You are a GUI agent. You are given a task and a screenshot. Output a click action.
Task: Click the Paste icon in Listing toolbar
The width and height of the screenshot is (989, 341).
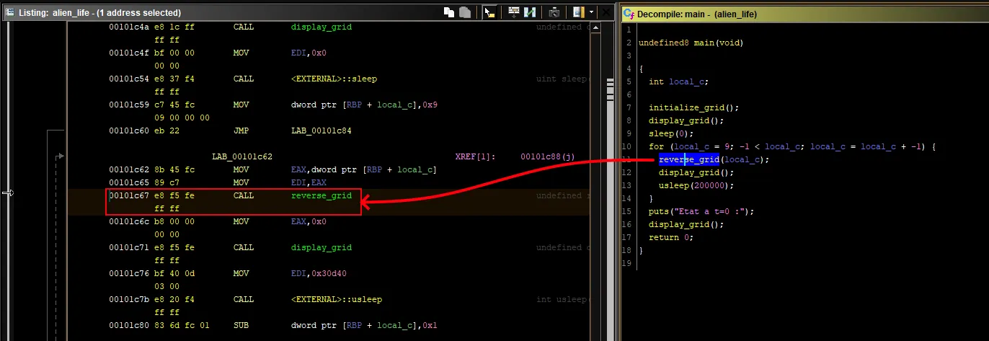click(465, 12)
